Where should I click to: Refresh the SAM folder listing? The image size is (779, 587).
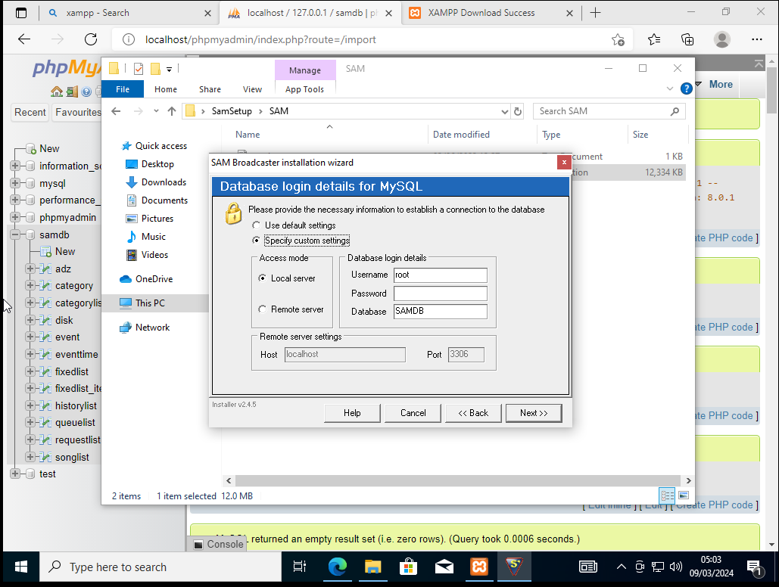(518, 111)
